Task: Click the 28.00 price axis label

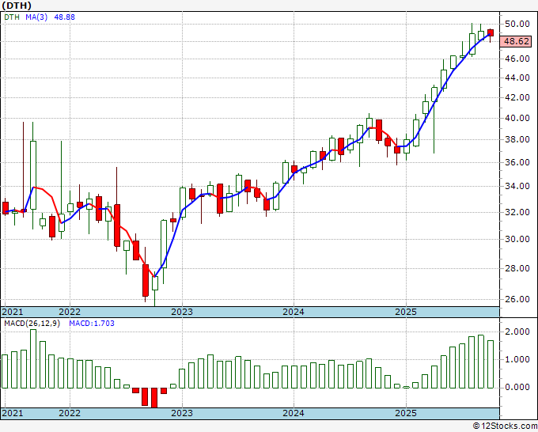Action: pyautogui.click(x=517, y=268)
